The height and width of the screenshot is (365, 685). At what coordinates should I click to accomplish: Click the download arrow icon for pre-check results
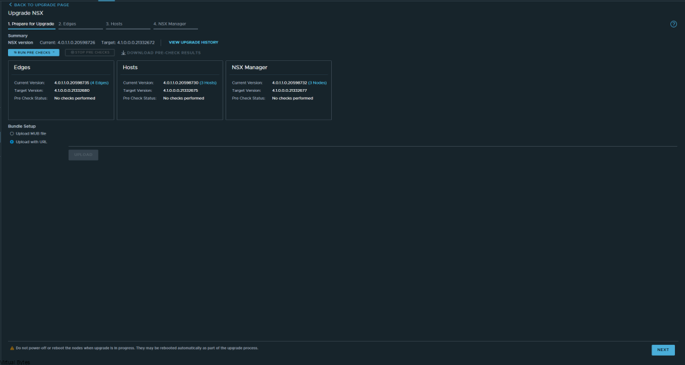tap(123, 53)
